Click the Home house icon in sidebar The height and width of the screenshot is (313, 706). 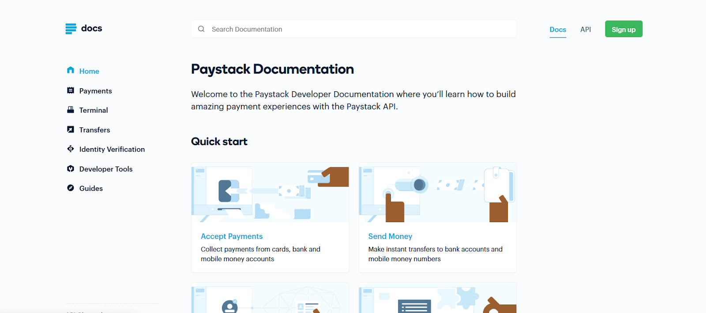(71, 71)
